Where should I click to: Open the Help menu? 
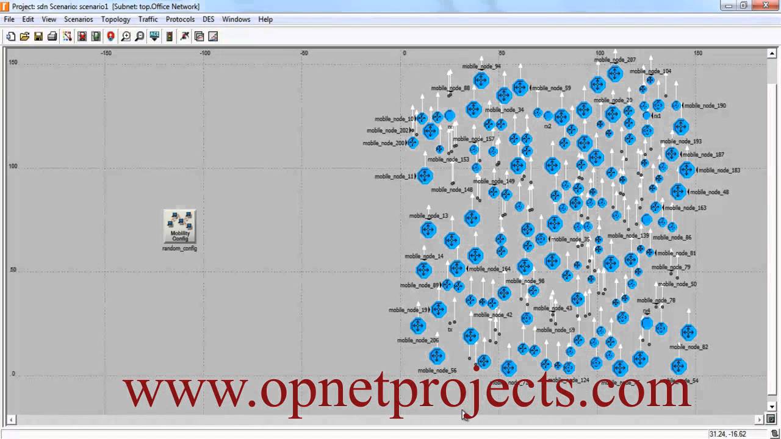click(x=265, y=20)
